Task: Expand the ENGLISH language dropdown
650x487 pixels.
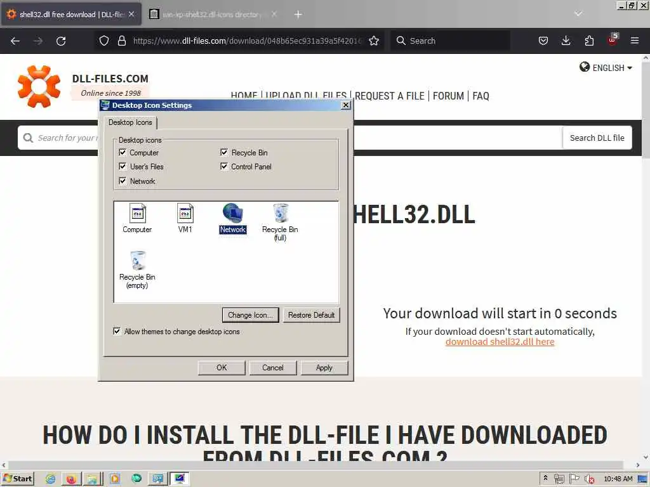Action: [x=613, y=68]
